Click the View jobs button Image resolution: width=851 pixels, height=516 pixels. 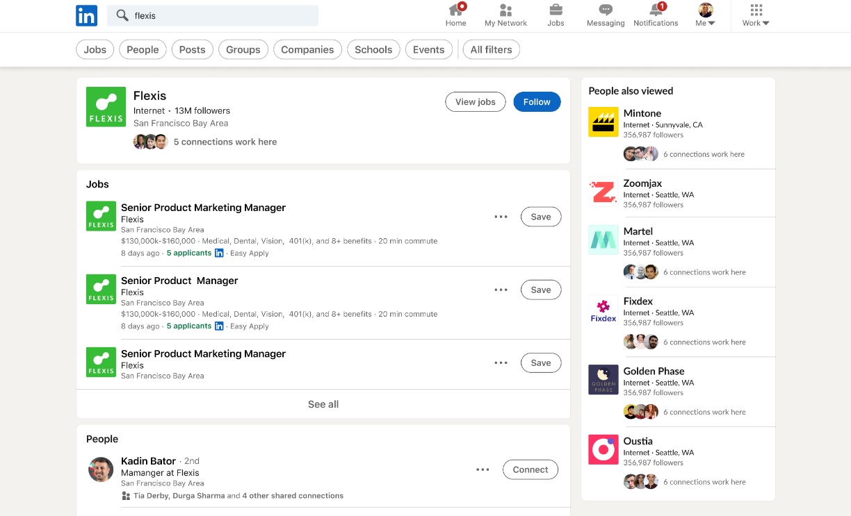[x=476, y=101]
